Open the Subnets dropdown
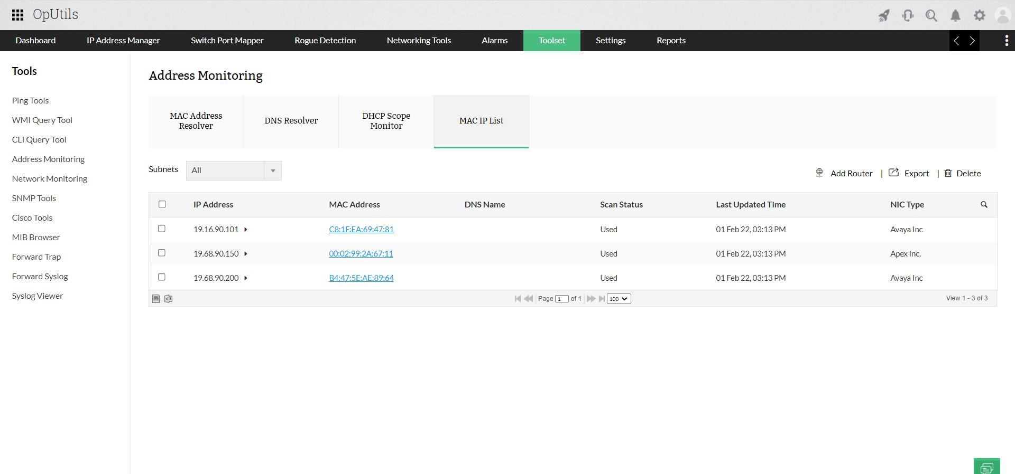Viewport: 1015px width, 474px height. [x=234, y=170]
